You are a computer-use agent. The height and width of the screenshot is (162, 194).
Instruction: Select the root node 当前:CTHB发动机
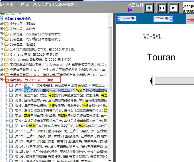[18, 19]
